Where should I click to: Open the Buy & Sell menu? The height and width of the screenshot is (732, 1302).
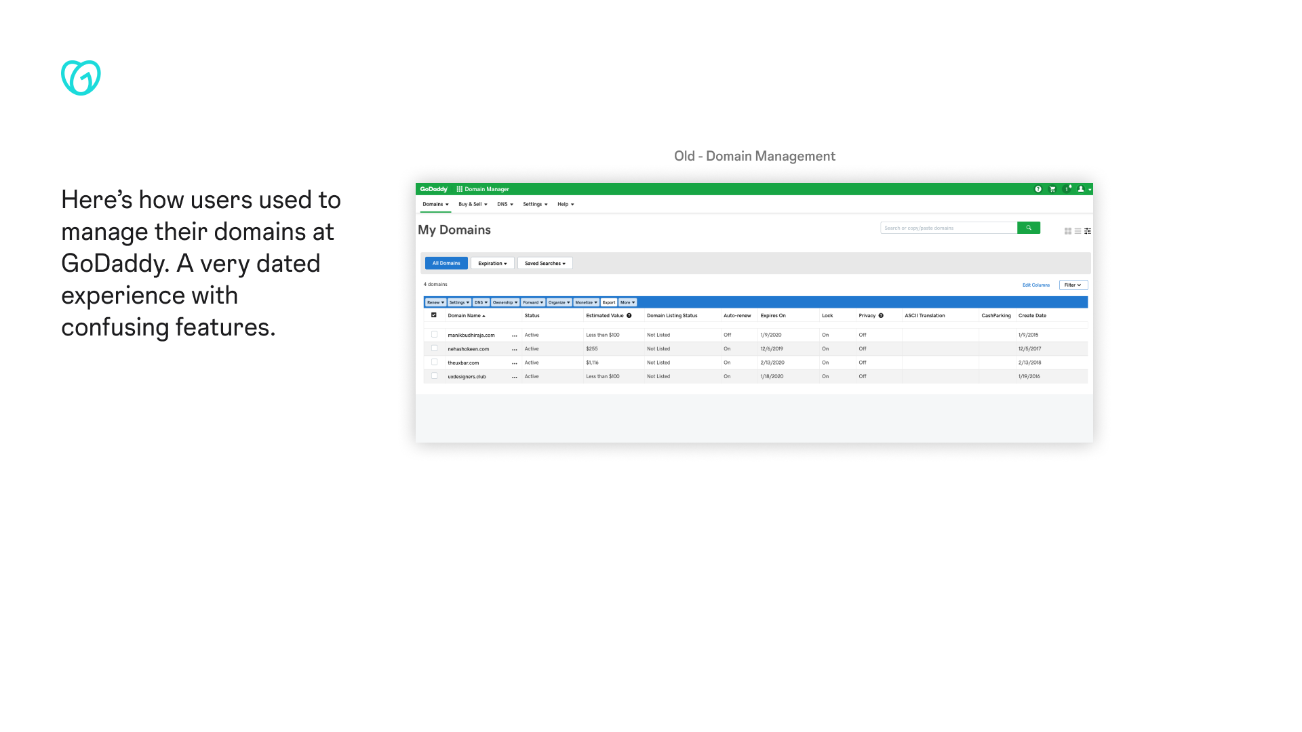point(473,204)
